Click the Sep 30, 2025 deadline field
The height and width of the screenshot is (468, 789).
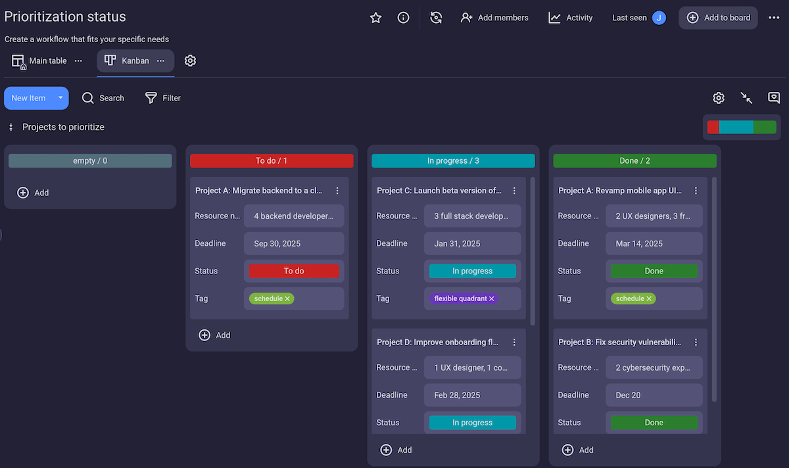click(294, 243)
